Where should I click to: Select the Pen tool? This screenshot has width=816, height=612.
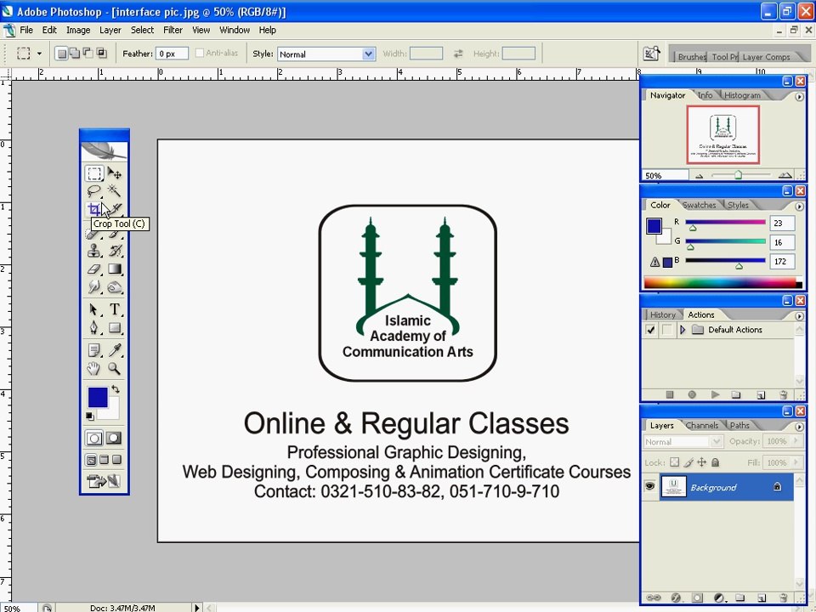pos(94,328)
